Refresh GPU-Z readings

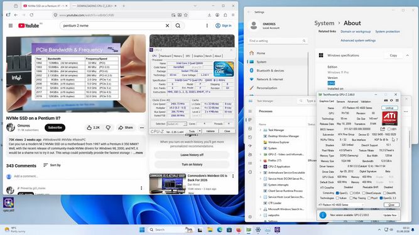391,101
